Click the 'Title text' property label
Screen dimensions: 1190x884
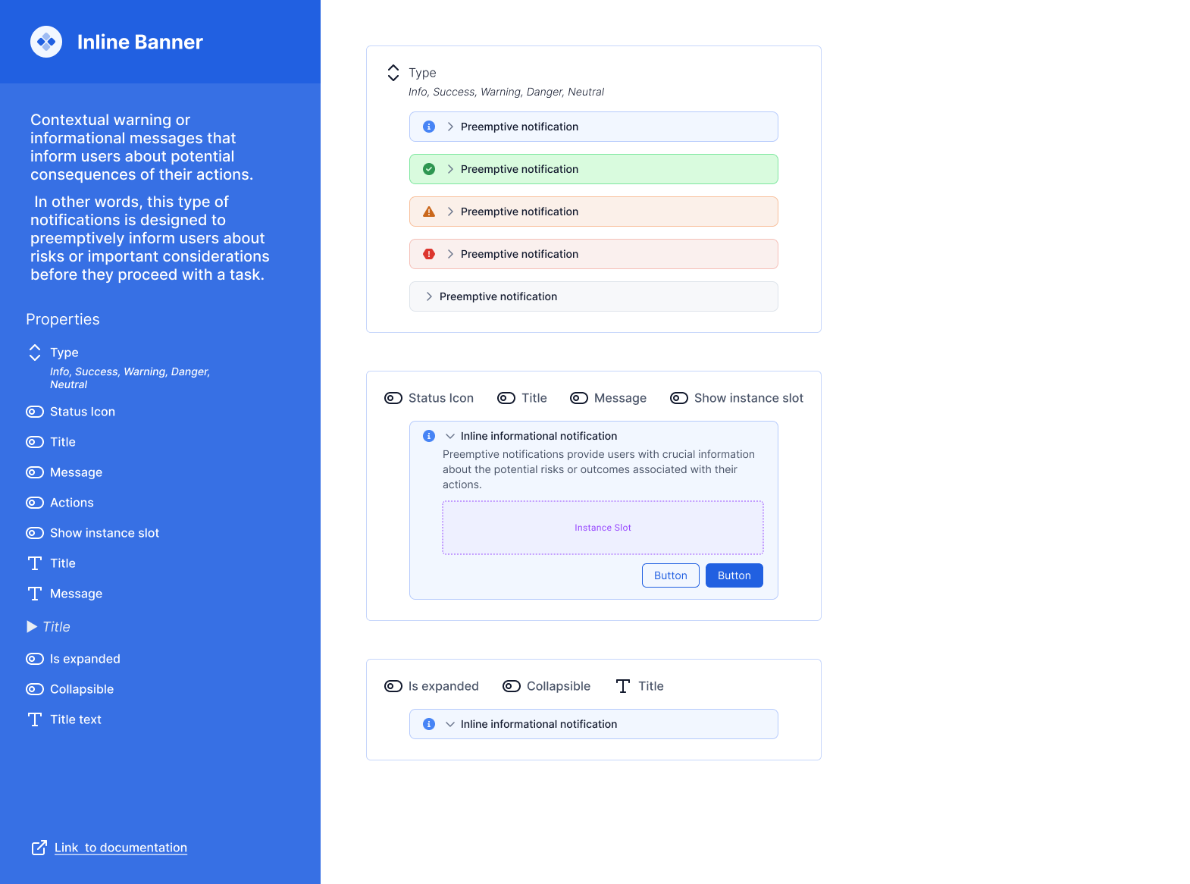(x=76, y=719)
